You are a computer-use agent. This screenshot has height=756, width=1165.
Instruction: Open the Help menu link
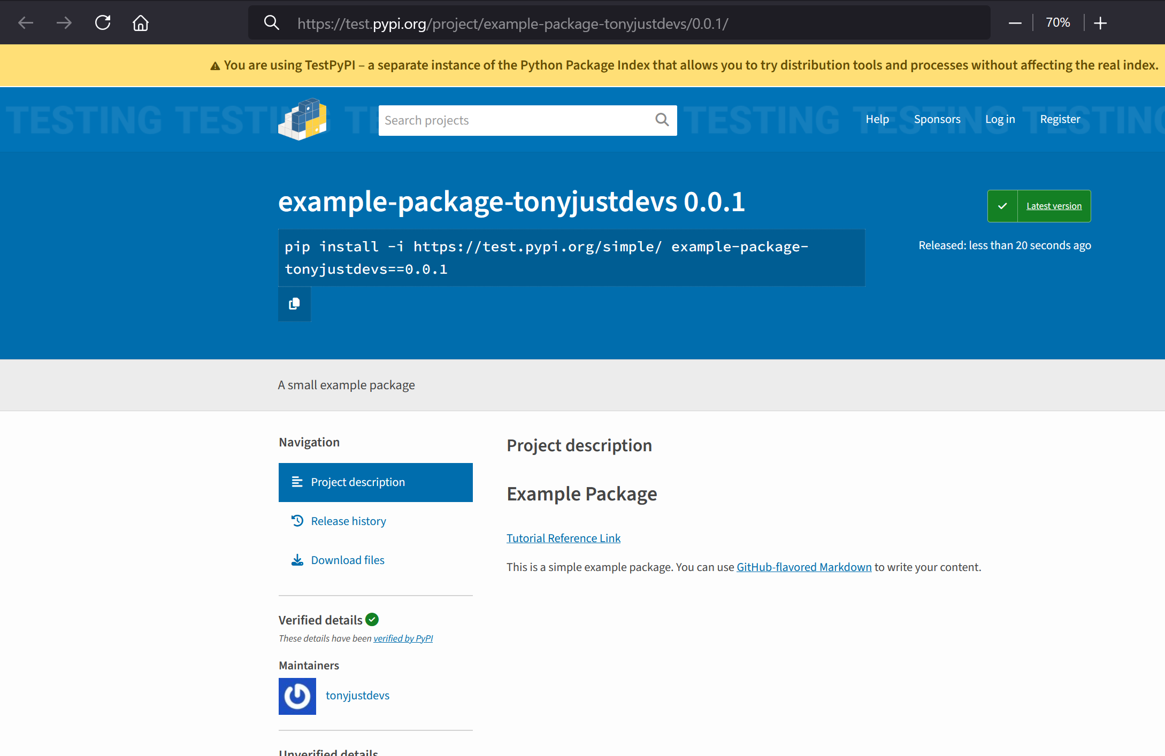point(877,119)
